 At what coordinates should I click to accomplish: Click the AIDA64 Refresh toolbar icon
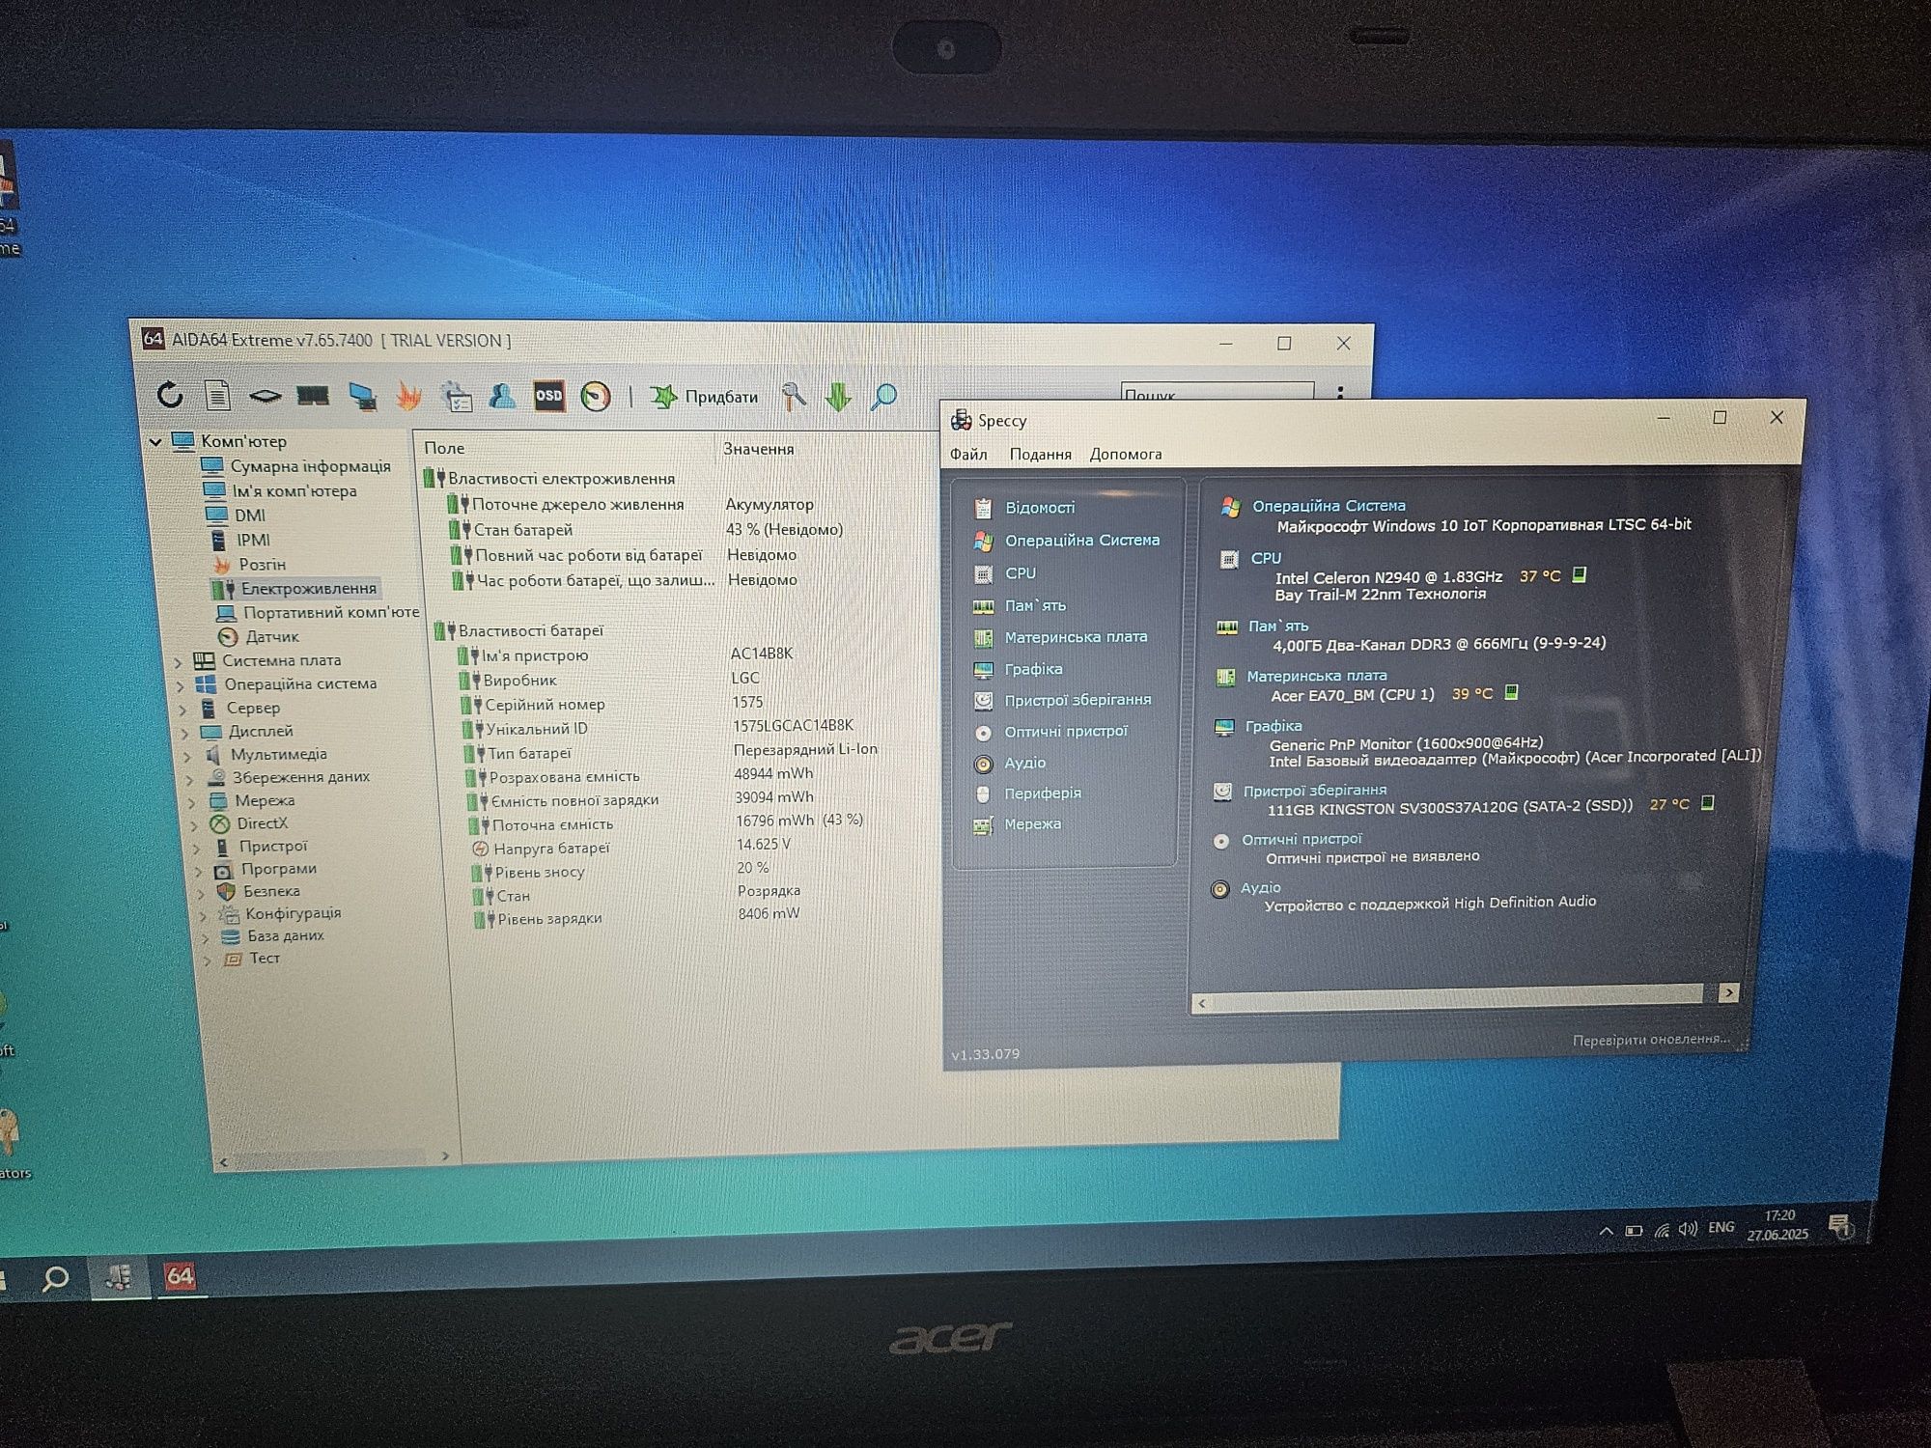click(170, 393)
